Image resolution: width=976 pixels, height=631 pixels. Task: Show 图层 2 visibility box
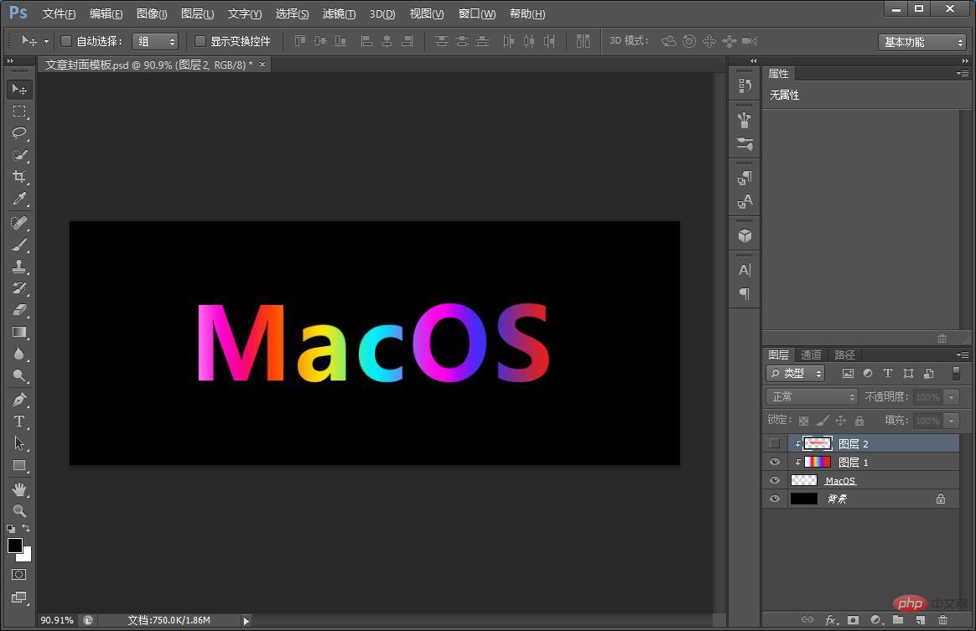coord(774,443)
